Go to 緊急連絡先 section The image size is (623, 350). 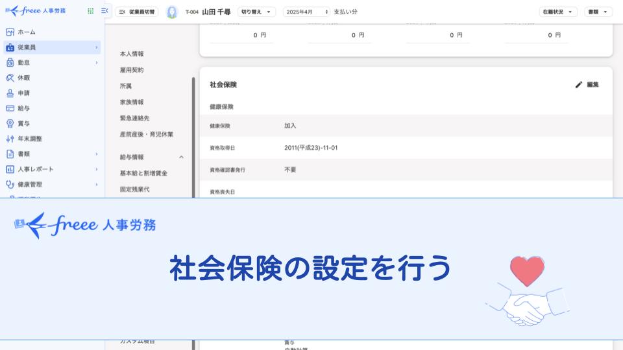tap(135, 118)
